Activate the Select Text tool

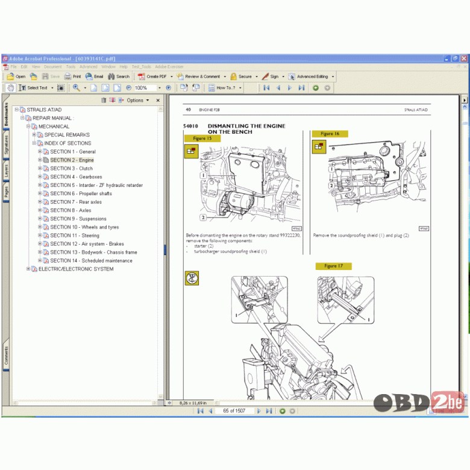tap(33, 88)
